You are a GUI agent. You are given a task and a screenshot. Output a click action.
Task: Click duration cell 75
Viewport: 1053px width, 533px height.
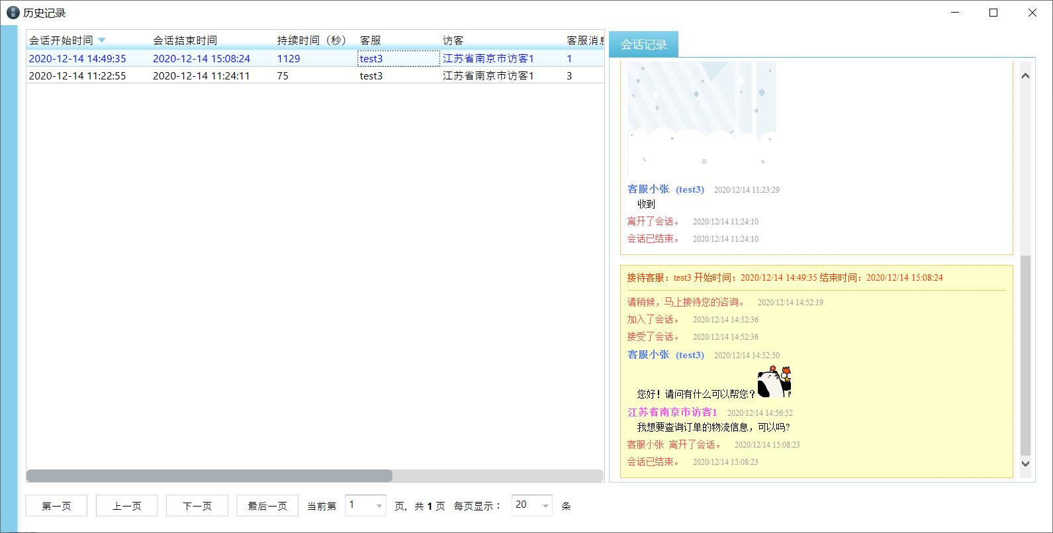283,75
